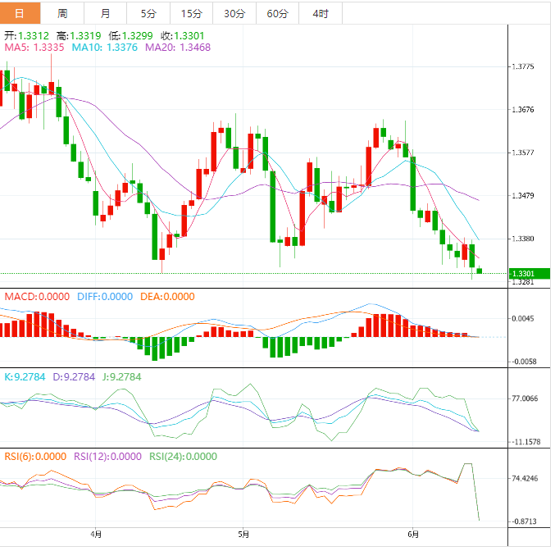Click the green 1.3301 current price tag
Screen dimensions: 555x551
click(529, 274)
